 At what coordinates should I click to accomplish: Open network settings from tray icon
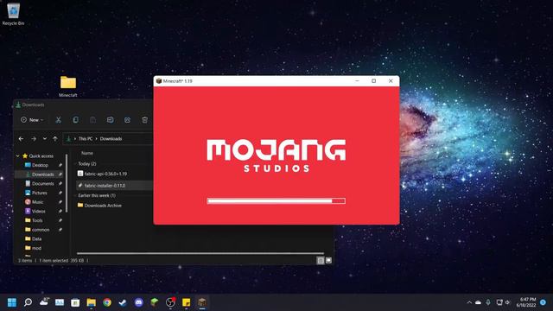[x=499, y=302]
